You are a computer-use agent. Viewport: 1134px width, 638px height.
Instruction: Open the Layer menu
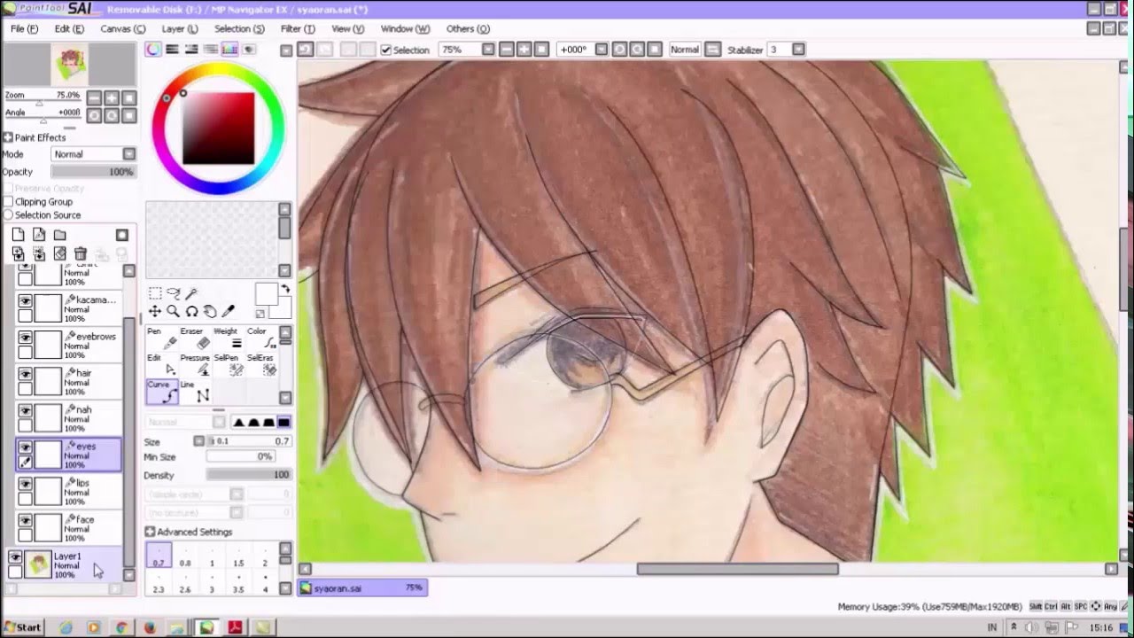pos(179,28)
